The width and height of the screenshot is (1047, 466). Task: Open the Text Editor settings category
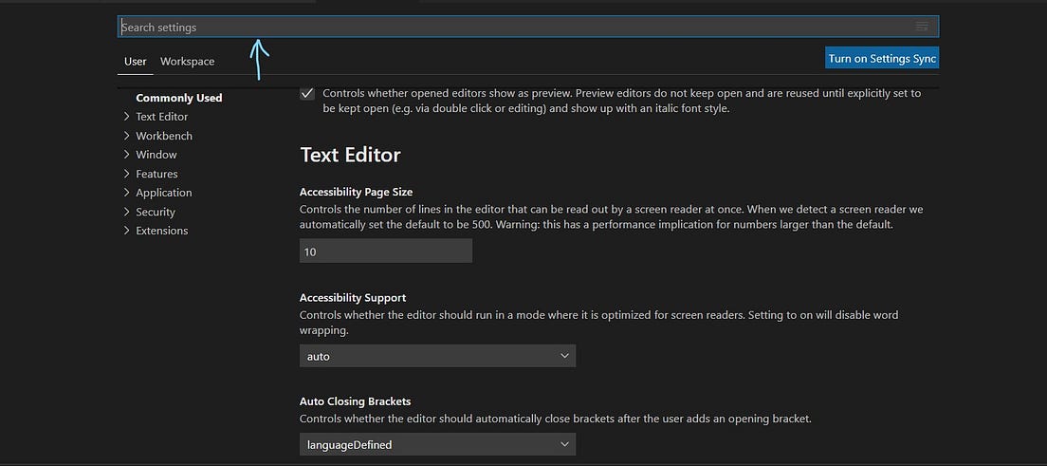click(162, 117)
